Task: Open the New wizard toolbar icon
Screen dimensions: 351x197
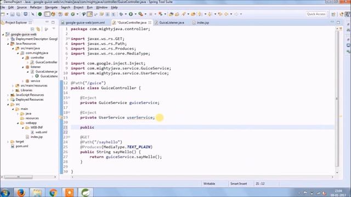Action: coord(3,14)
